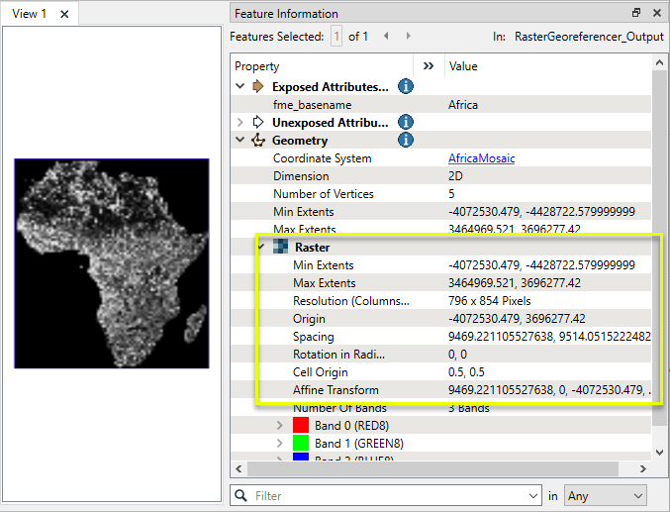
Task: Go to the previous selected feature
Action: click(x=384, y=37)
